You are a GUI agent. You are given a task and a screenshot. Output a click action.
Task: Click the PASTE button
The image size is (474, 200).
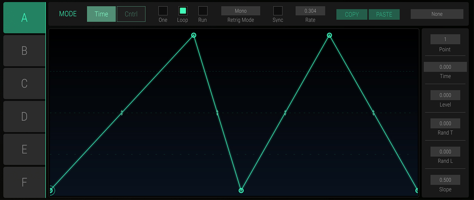pyautogui.click(x=384, y=15)
